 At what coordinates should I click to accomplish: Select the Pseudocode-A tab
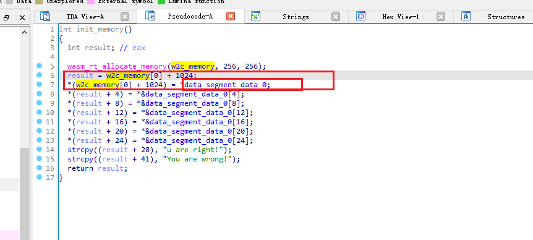click(x=190, y=16)
